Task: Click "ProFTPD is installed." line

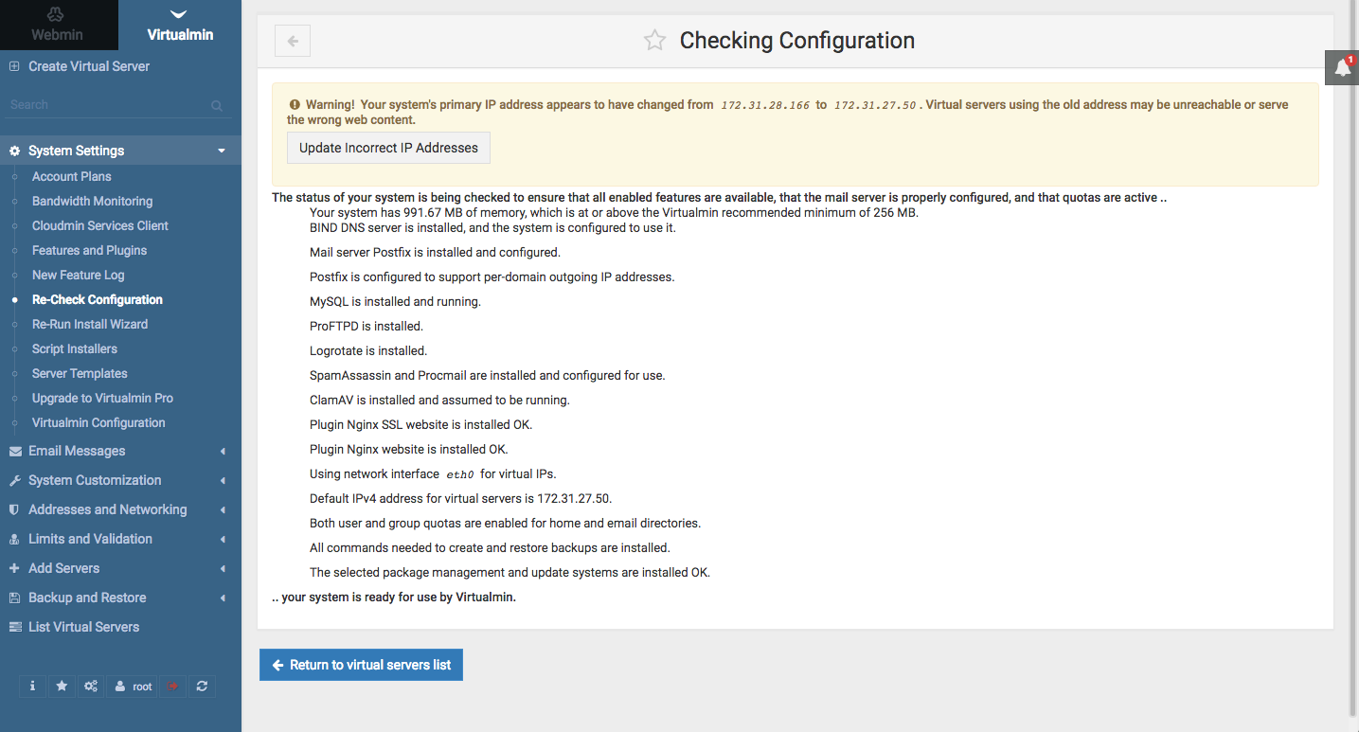Action: 367,326
